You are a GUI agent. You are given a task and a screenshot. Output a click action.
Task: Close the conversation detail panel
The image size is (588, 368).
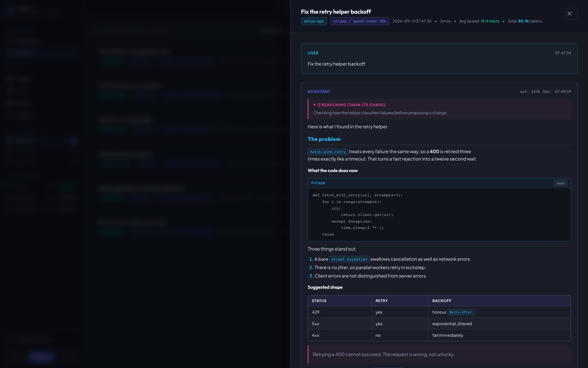pos(571,14)
